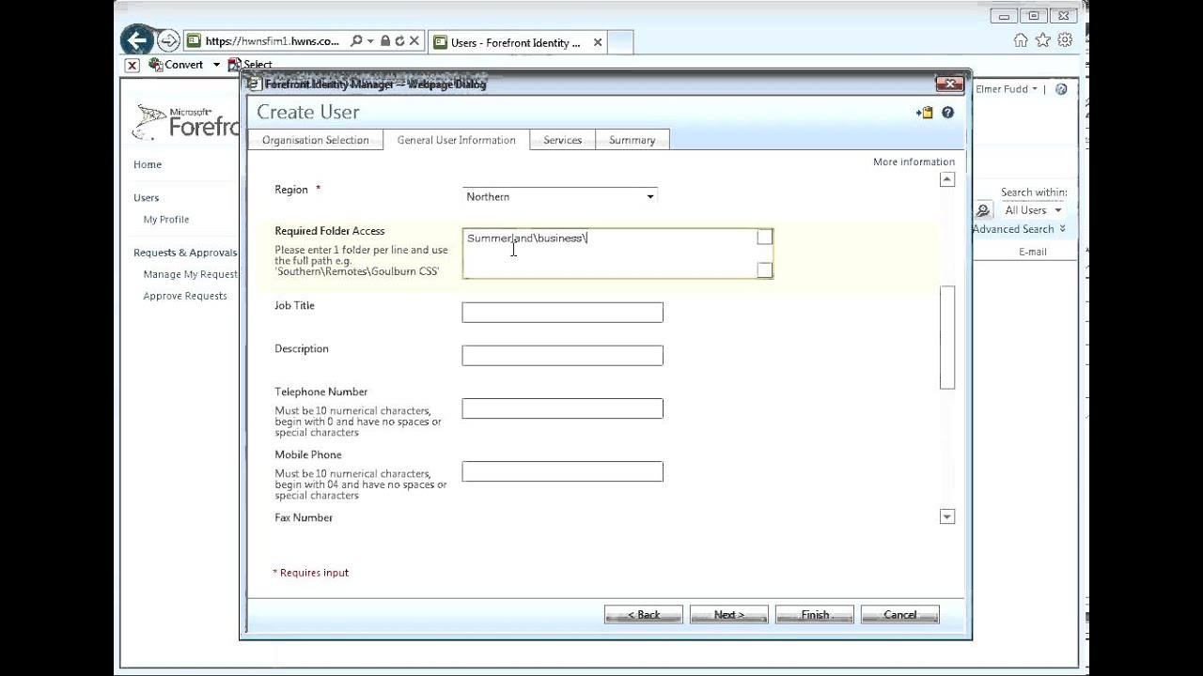1203x676 pixels.
Task: Click the Back button
Action: tap(644, 615)
